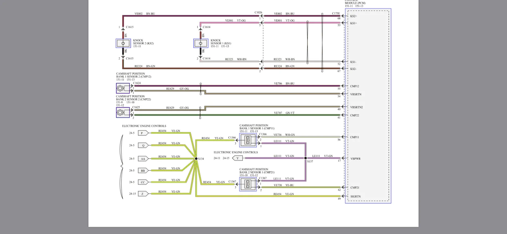Follow the off-page connector BB
Image resolution: width=507 pixels, height=234 pixels.
pos(143,170)
